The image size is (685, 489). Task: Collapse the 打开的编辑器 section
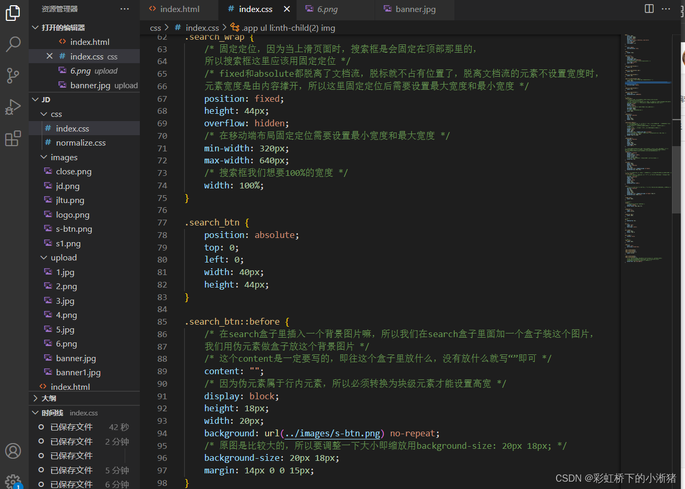point(84,27)
